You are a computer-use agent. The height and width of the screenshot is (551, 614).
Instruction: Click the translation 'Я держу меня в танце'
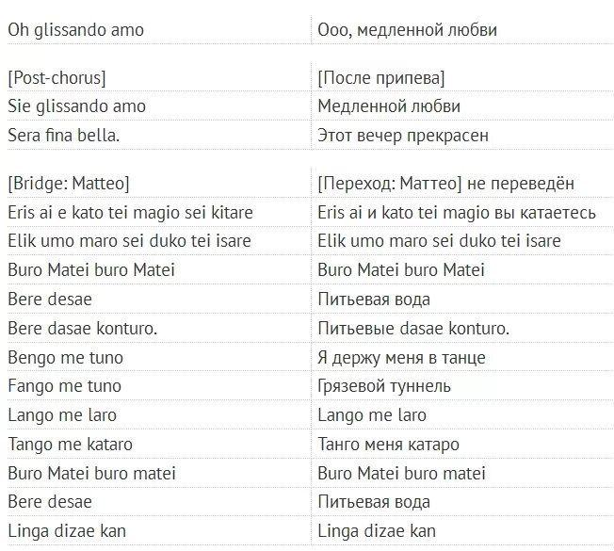click(402, 358)
